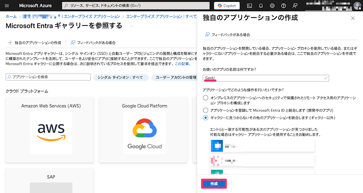The height and width of the screenshot is (193, 363).
Task: Click the app name field containing GenU
Action: [x=266, y=78]
